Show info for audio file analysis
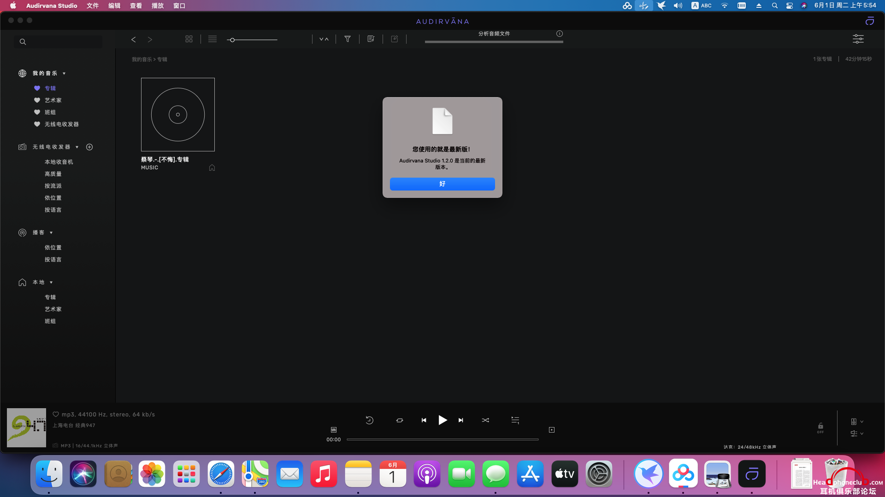 pos(560,34)
